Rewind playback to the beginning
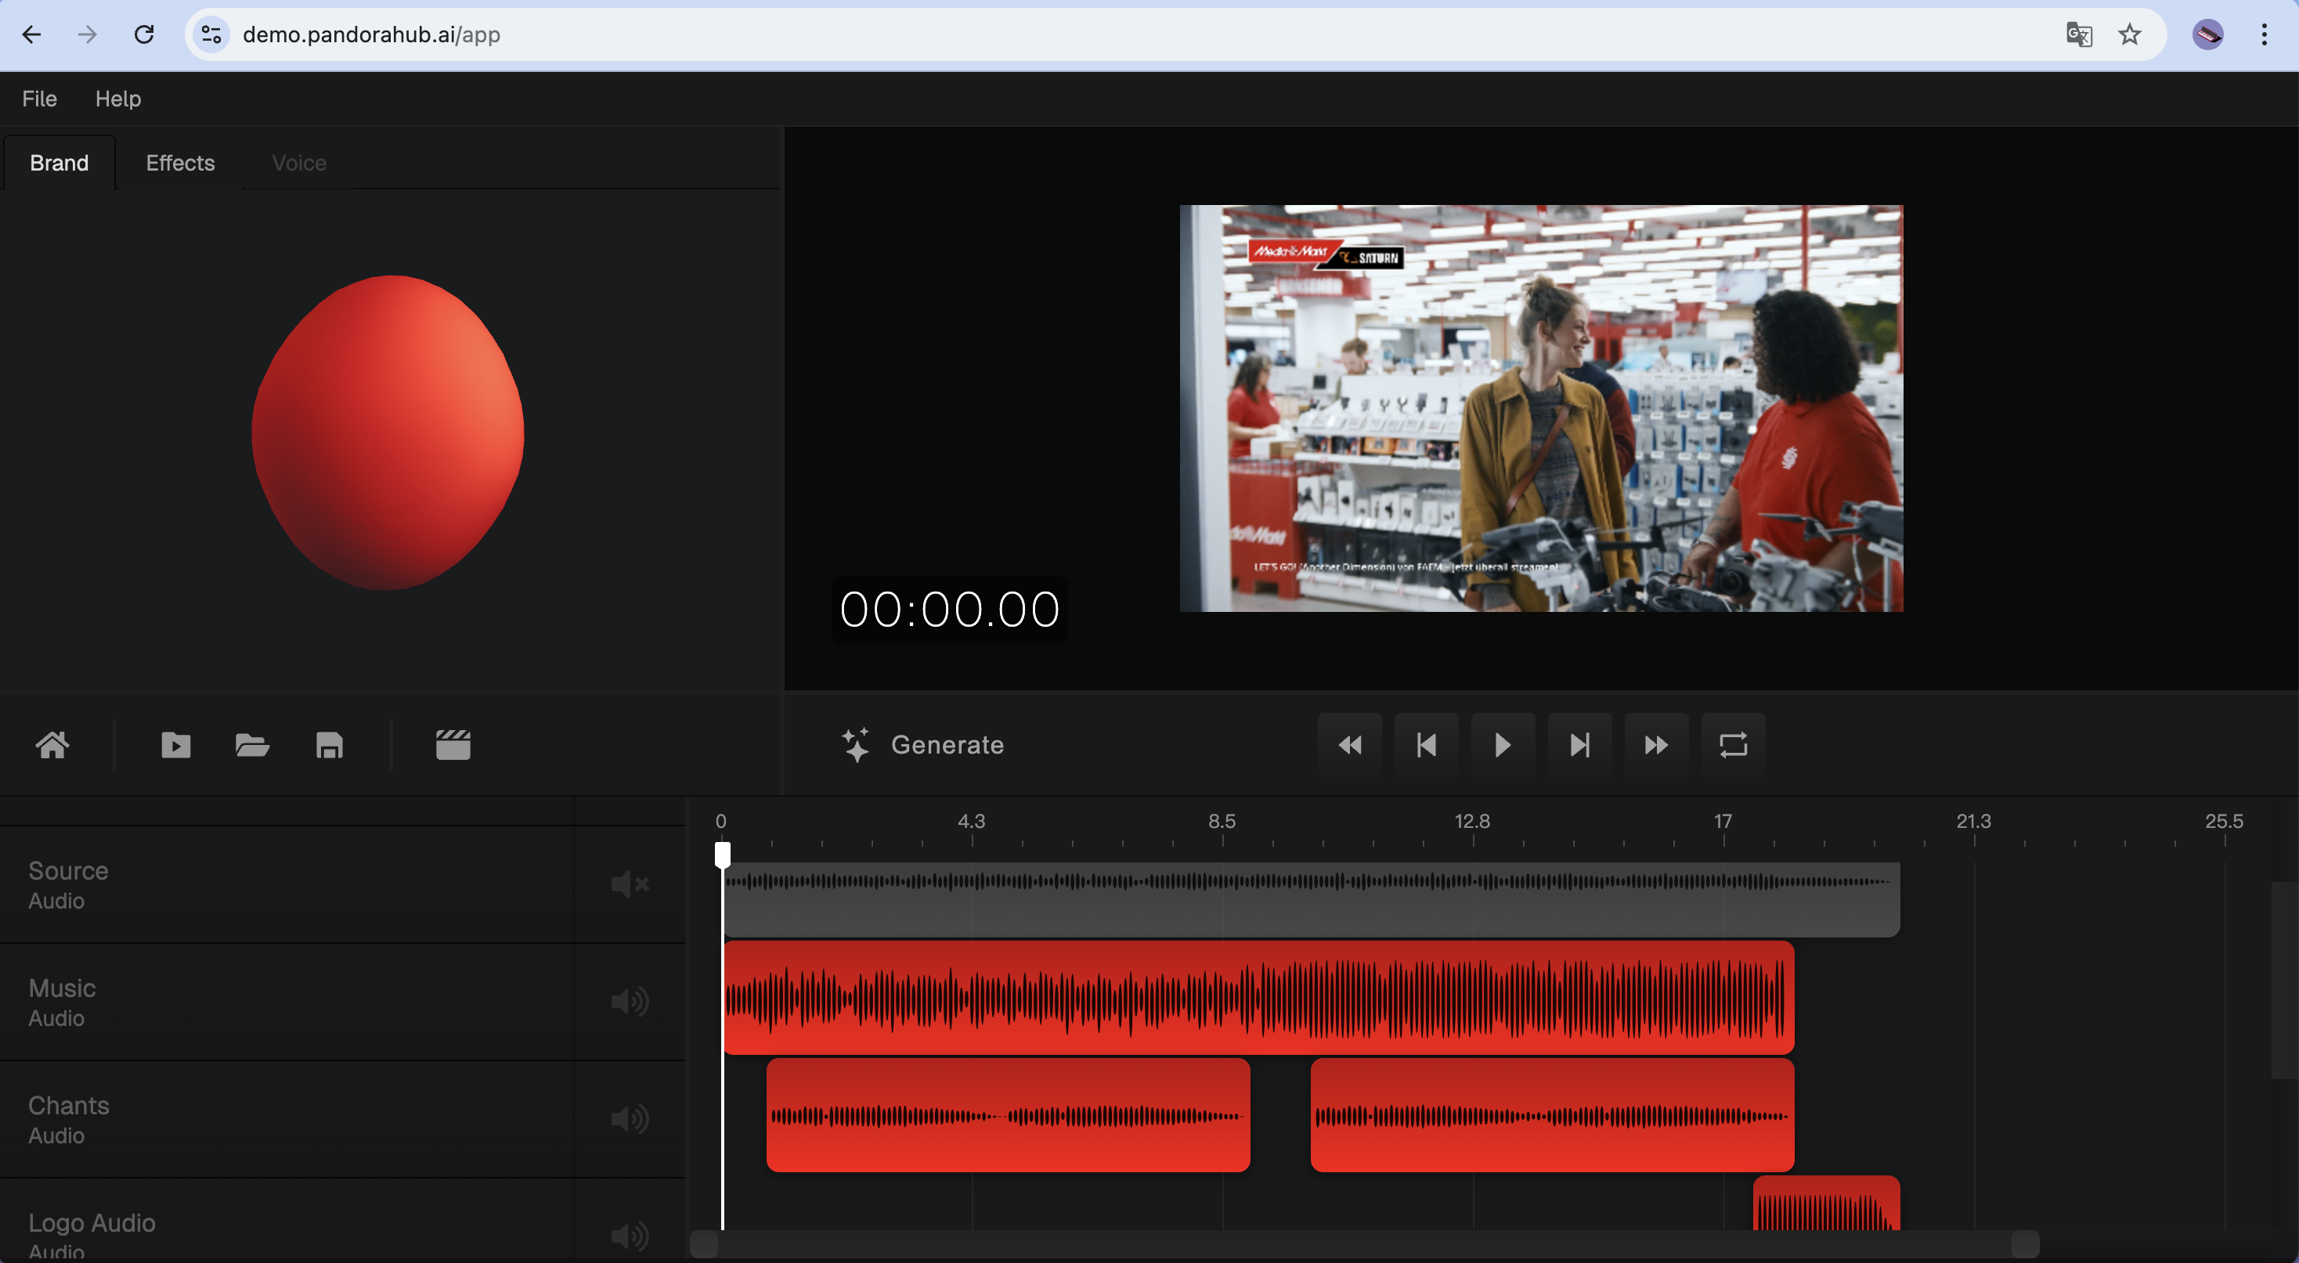 tap(1349, 745)
